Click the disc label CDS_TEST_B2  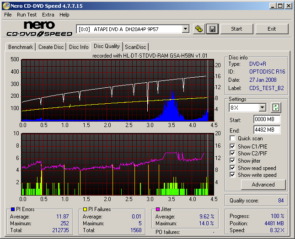(x=266, y=88)
